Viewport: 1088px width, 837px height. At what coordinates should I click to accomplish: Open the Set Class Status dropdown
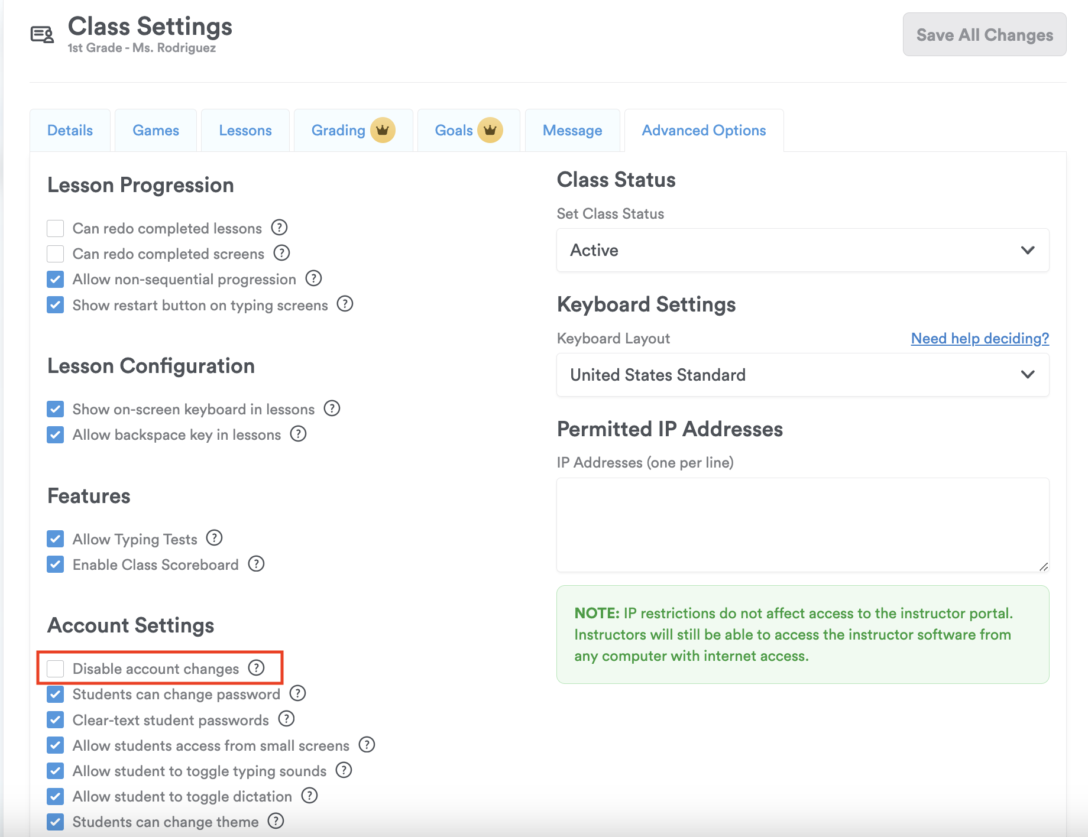coord(802,250)
